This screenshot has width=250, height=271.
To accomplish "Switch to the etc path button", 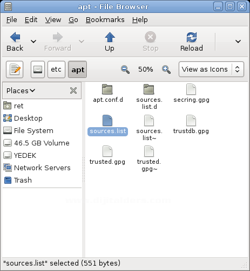I will pos(56,70).
